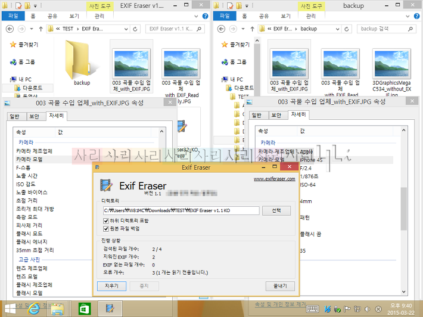Select 내 PC in backup Explorer sidebar

click(x=232, y=79)
